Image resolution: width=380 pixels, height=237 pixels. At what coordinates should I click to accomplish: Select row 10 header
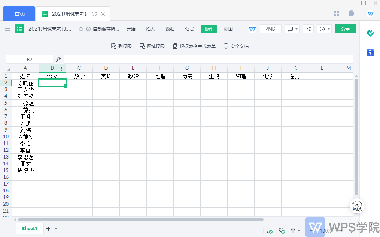[6, 137]
